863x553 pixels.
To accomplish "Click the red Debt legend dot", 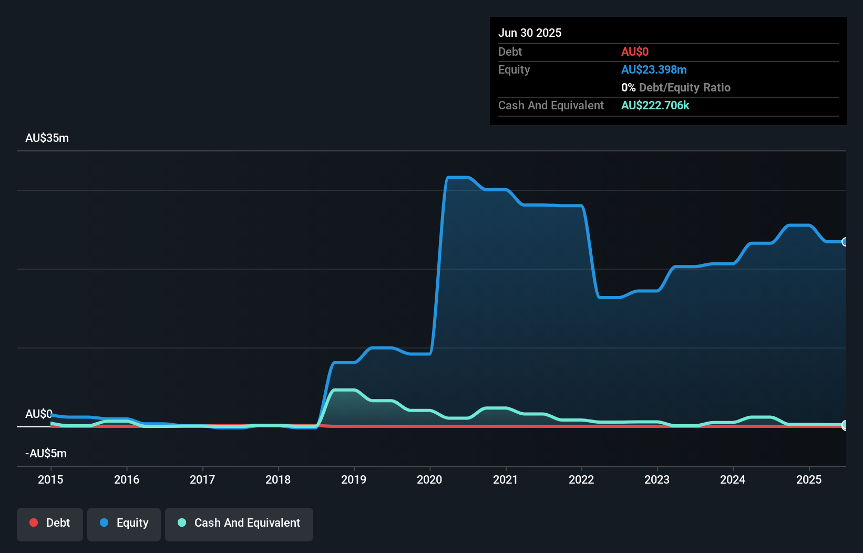I will [x=34, y=523].
